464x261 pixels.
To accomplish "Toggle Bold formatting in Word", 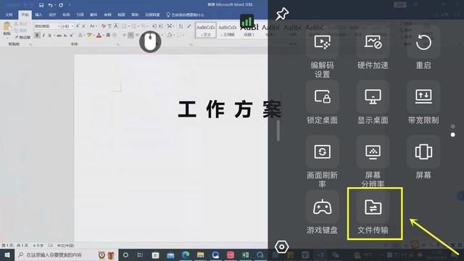I will [37, 36].
